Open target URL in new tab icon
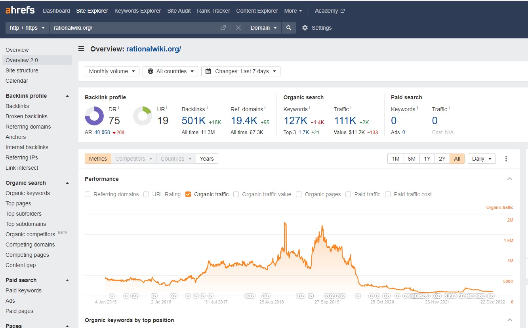This screenshot has width=528, height=328. point(223,28)
